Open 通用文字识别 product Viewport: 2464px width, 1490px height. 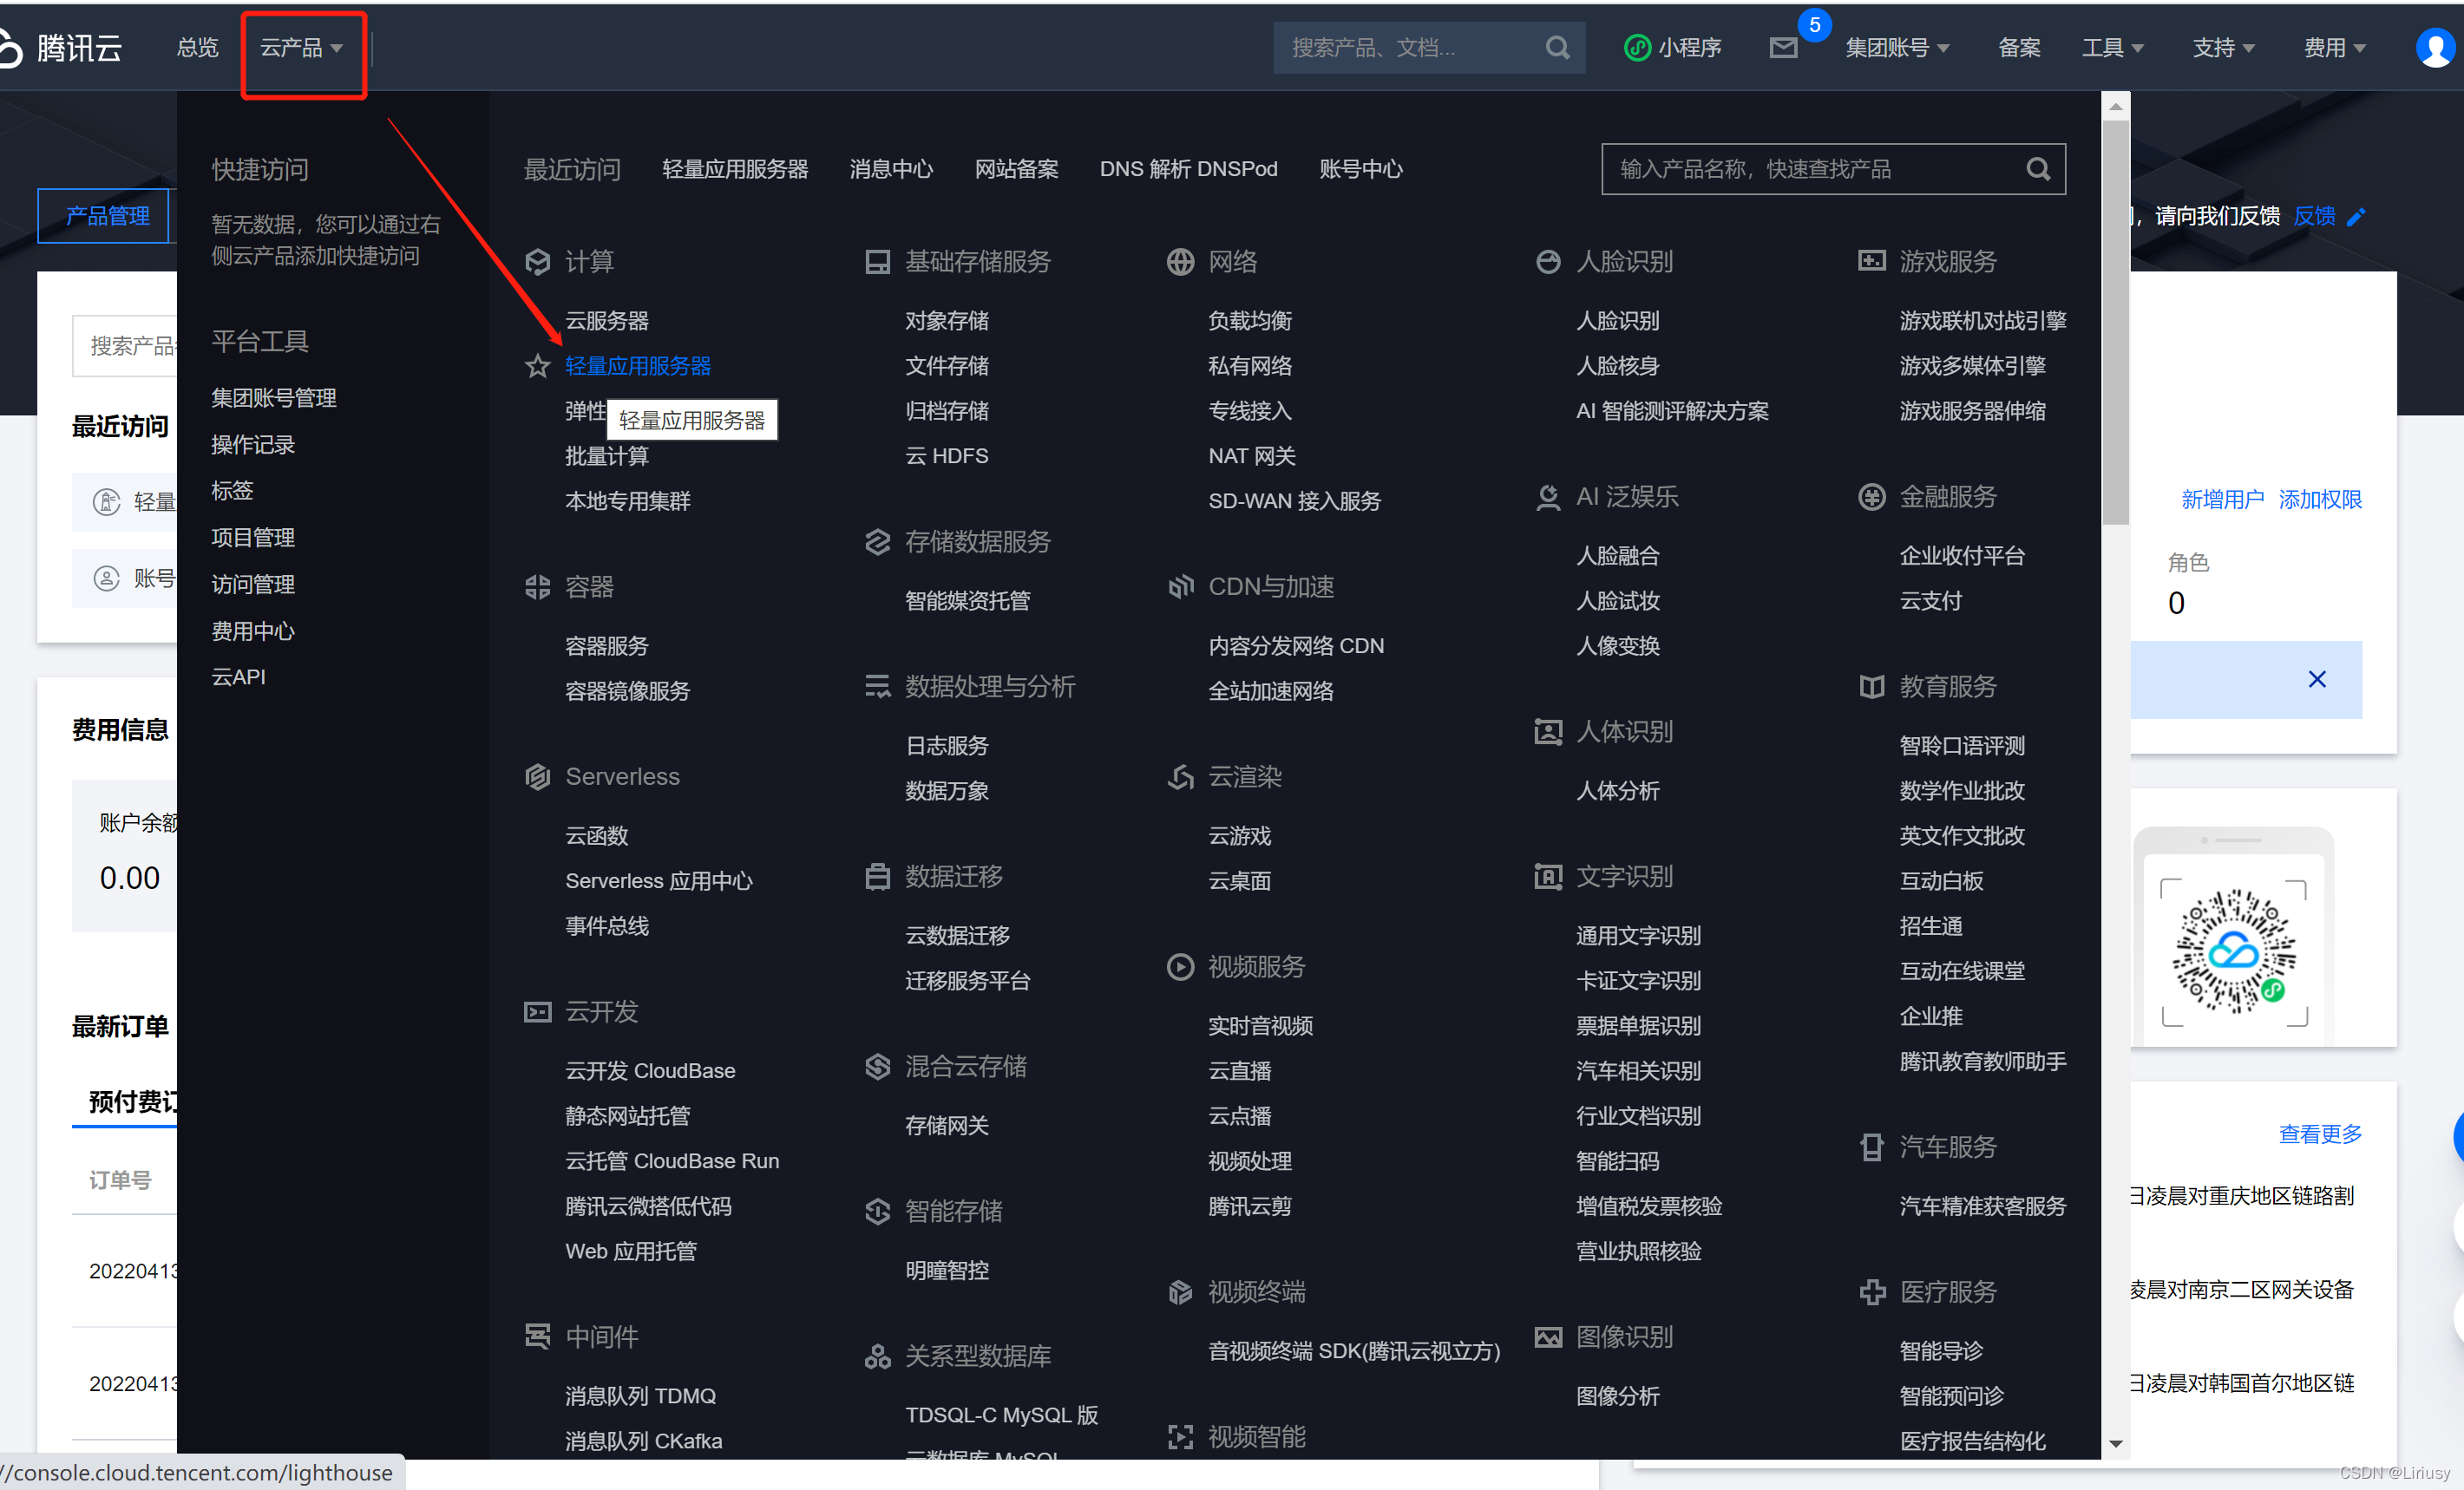click(x=1638, y=936)
